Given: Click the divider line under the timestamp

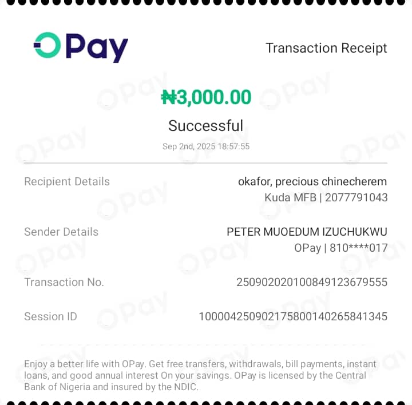Looking at the screenshot, I should pos(205,163).
